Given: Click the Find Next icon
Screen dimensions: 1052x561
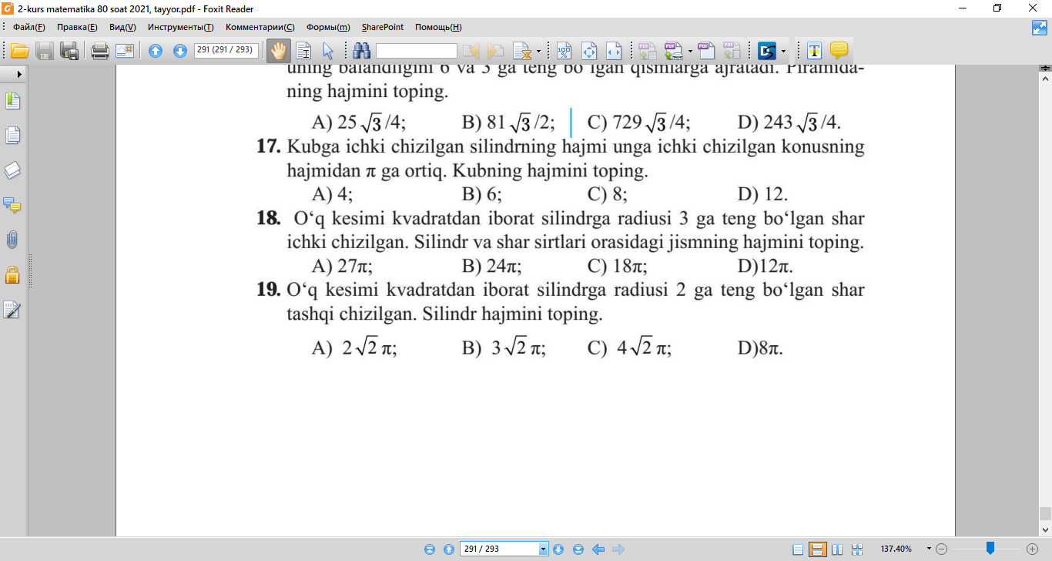Looking at the screenshot, I should pos(496,51).
